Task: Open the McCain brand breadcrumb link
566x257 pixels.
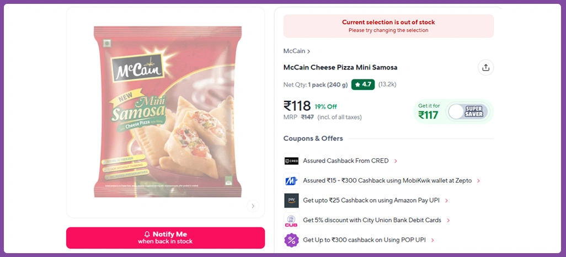Action: [297, 51]
